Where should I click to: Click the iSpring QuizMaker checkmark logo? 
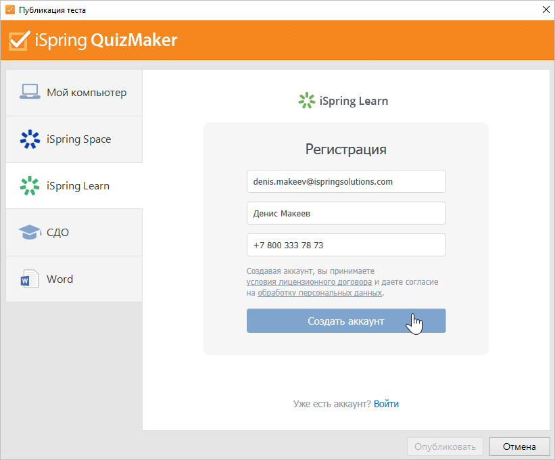pos(19,41)
